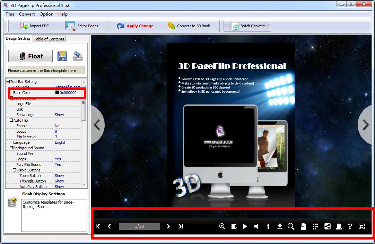
Task: Toggle Zoom Button Show value
Action: pos(59,176)
